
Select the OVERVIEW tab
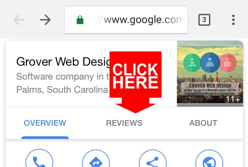click(x=45, y=123)
